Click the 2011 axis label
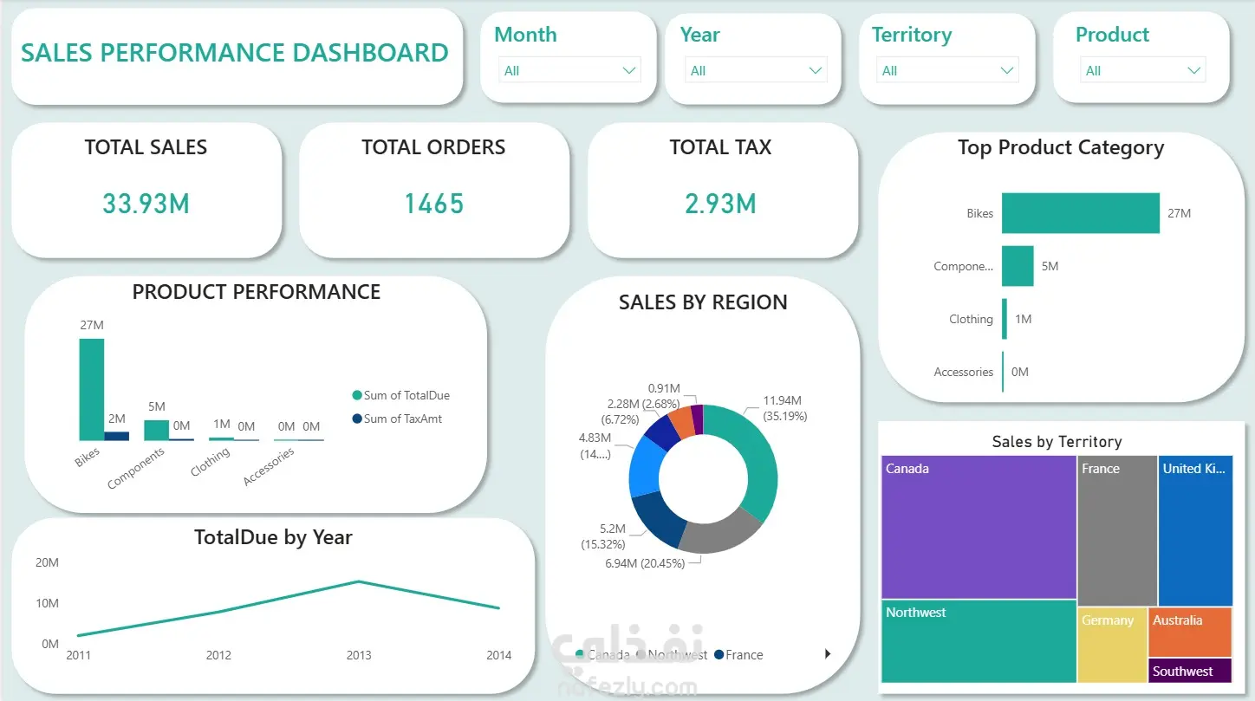The width and height of the screenshot is (1255, 701). click(78, 655)
